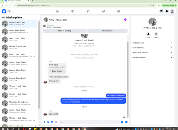
Task: Click the browser address bar URL
Action: tap(33, 5)
